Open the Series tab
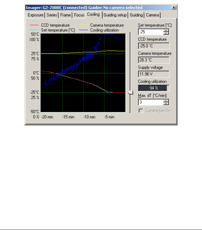Viewport: 202px width, 230px height. (52, 15)
